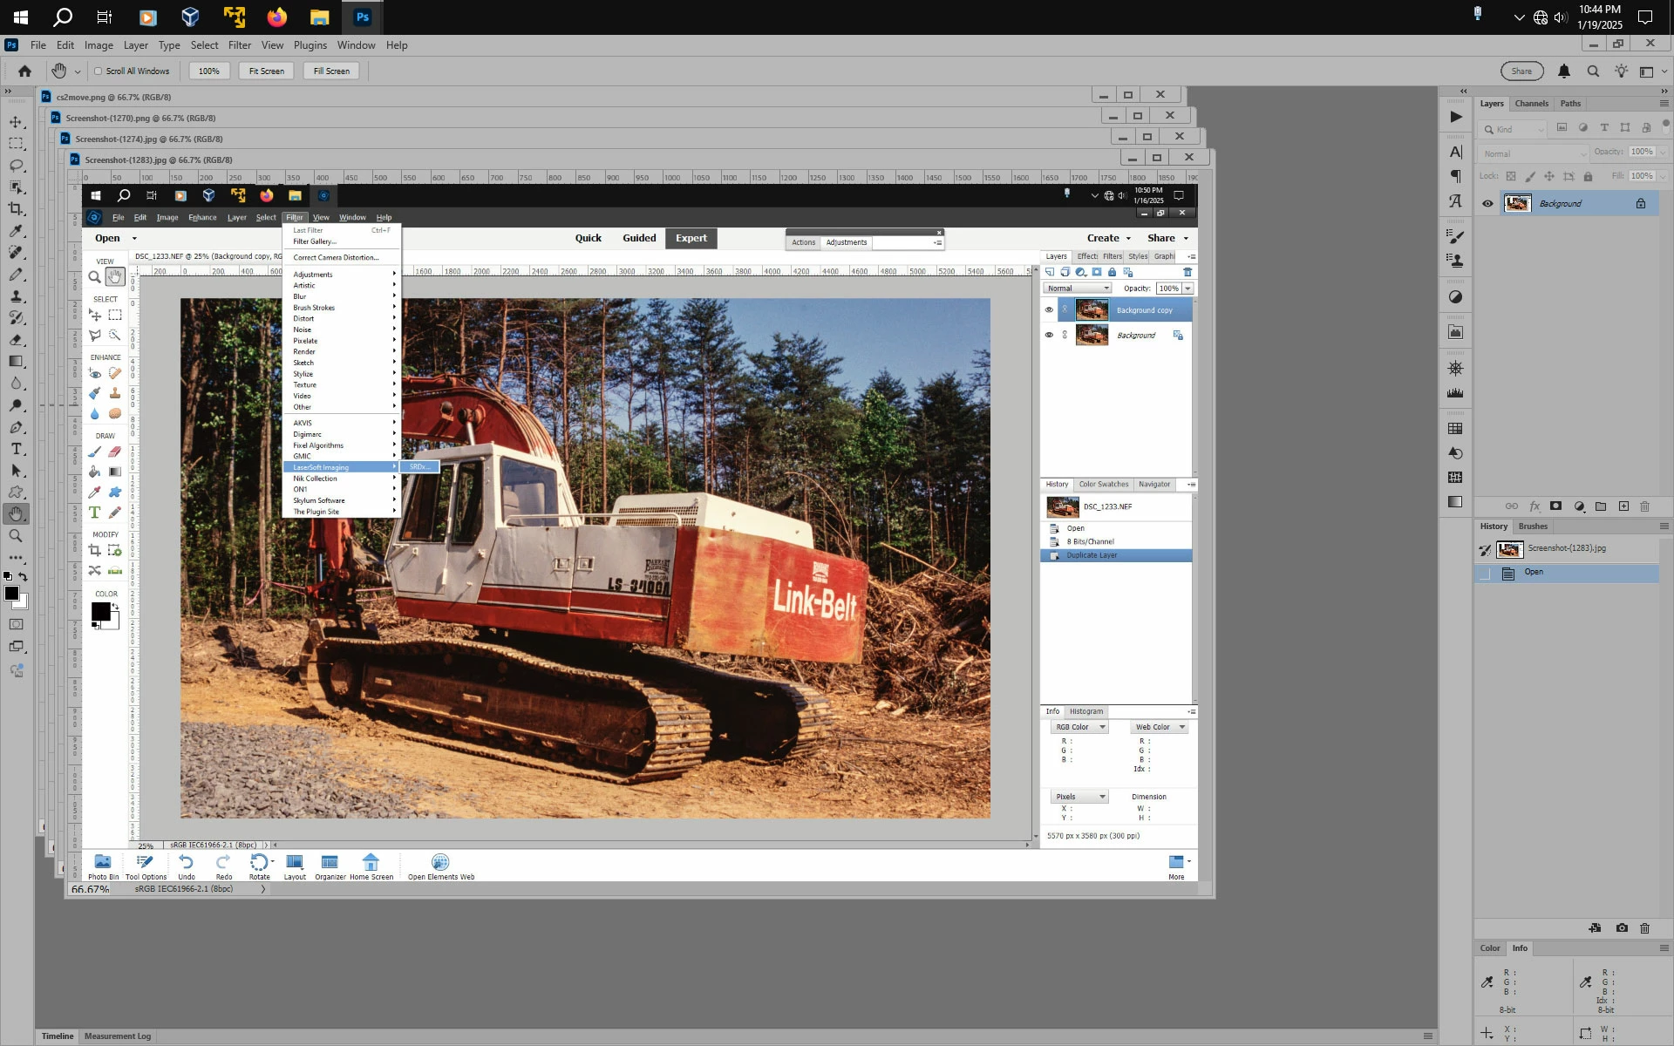Screen dimensions: 1674x1046
Task: Select the Lasso tool
Action: coord(16,166)
